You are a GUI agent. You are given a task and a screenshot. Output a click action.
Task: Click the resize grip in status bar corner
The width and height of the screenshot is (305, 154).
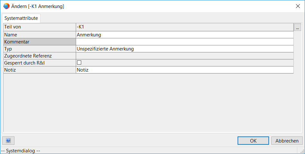[302, 151]
